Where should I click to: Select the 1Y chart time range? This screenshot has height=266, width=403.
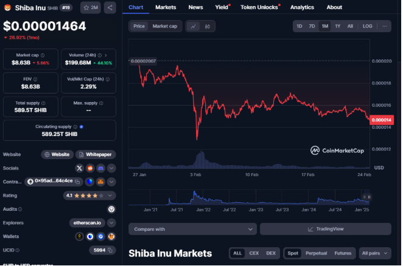[337, 27]
